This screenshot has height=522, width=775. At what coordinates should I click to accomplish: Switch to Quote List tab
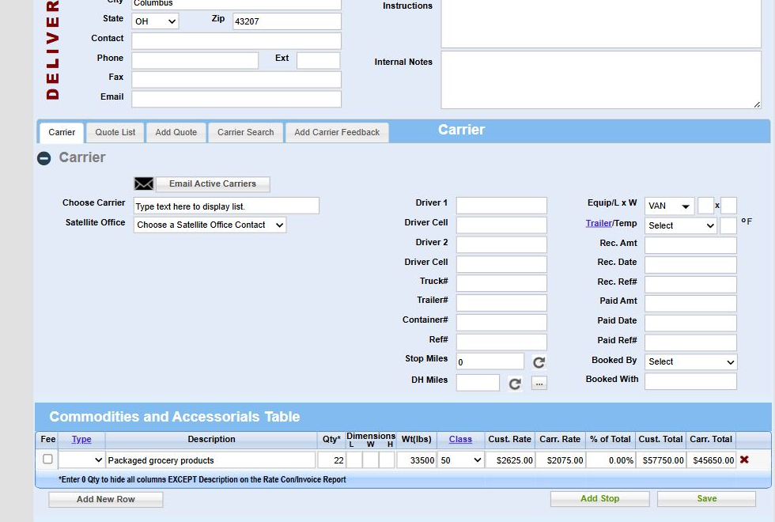pos(115,133)
